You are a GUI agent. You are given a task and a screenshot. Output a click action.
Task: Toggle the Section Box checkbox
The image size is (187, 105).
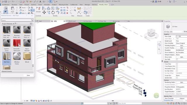pos(177,78)
